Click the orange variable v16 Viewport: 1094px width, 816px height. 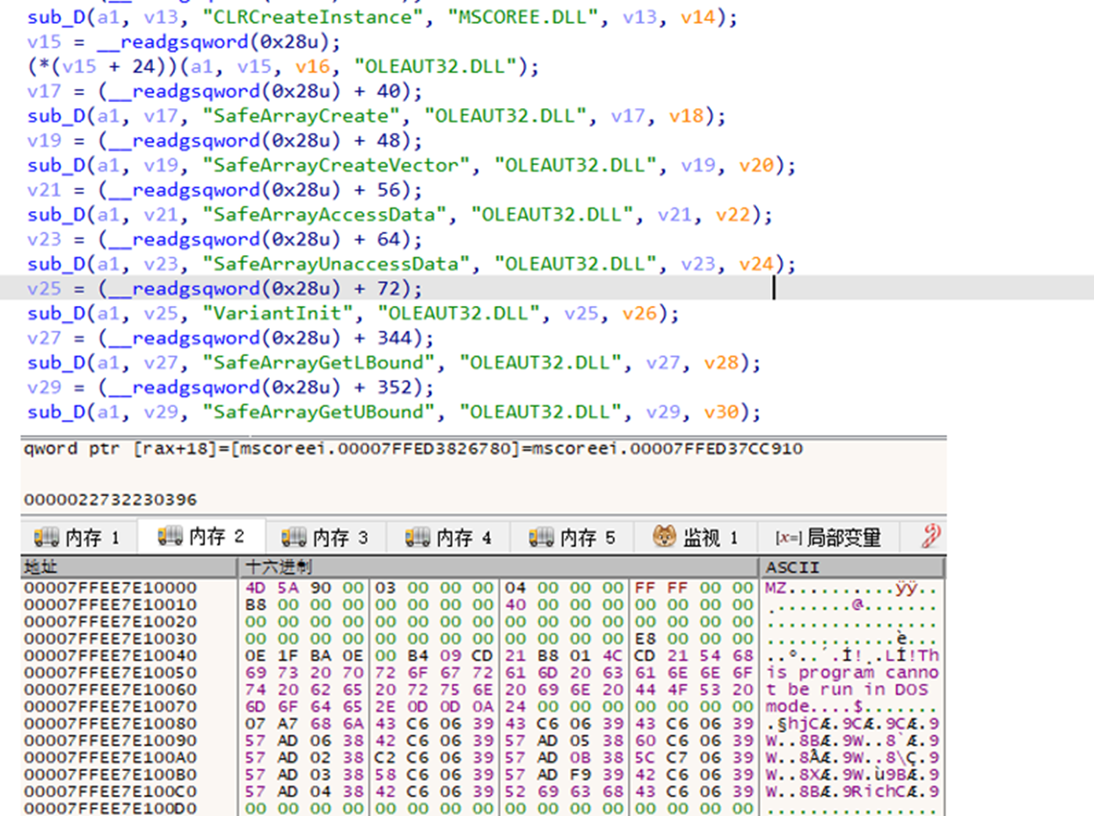click(313, 67)
